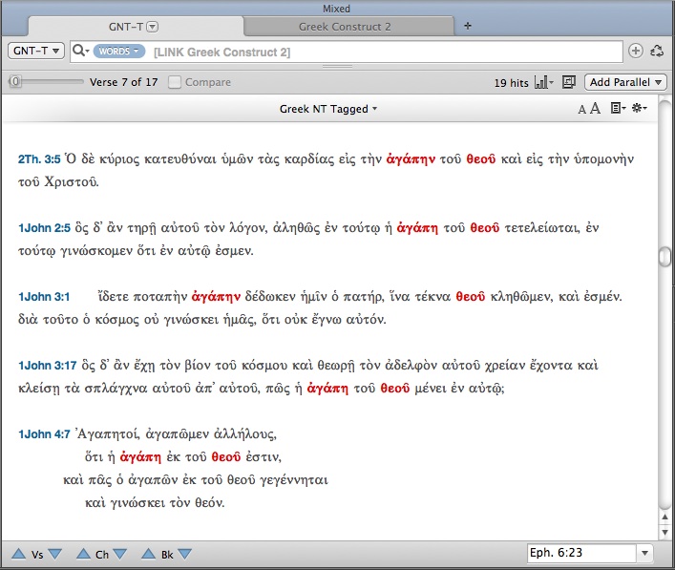Viewport: 675px width, 570px height.
Task: Go to previous verse with up arrow
Action: 18,554
